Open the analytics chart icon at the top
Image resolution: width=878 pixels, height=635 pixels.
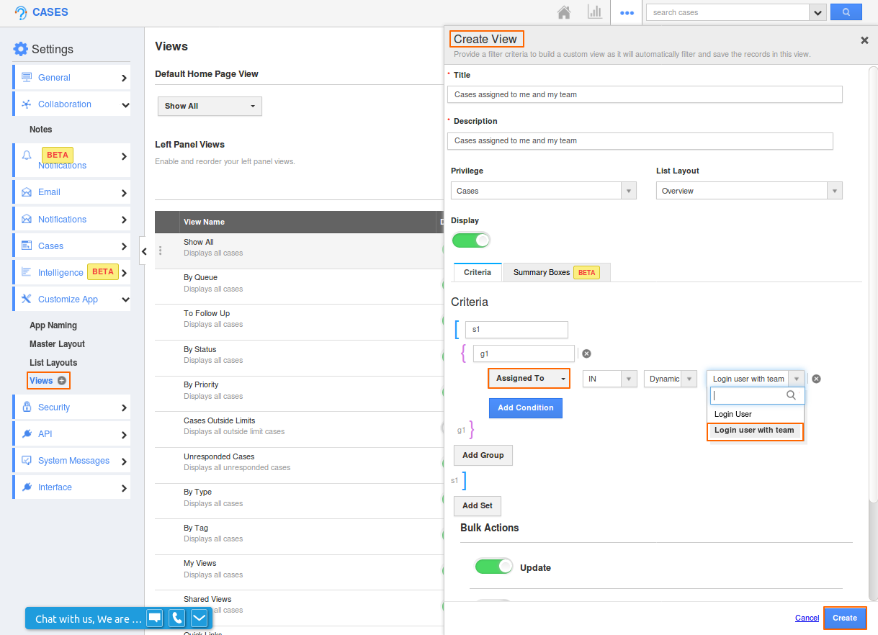click(596, 12)
